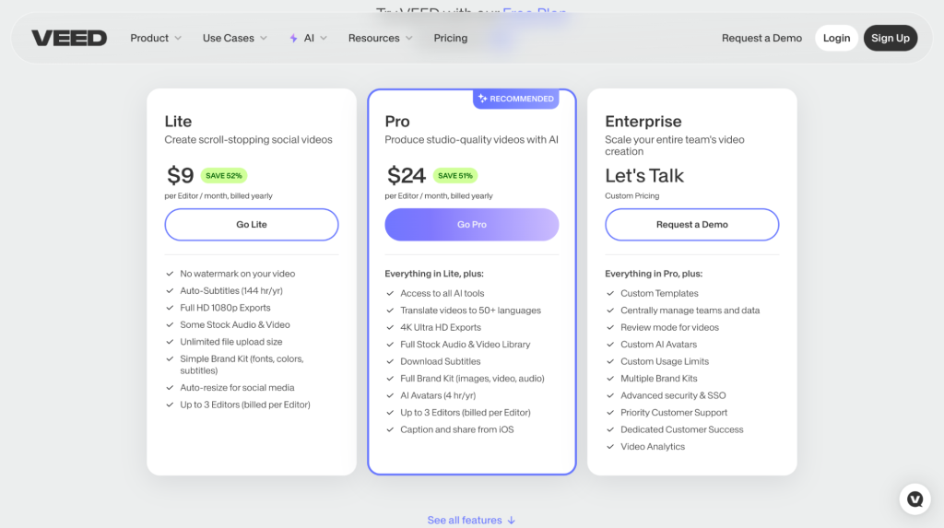The height and width of the screenshot is (528, 944).
Task: Click 'Everything in Pro, plus:' heading
Action: tap(654, 274)
